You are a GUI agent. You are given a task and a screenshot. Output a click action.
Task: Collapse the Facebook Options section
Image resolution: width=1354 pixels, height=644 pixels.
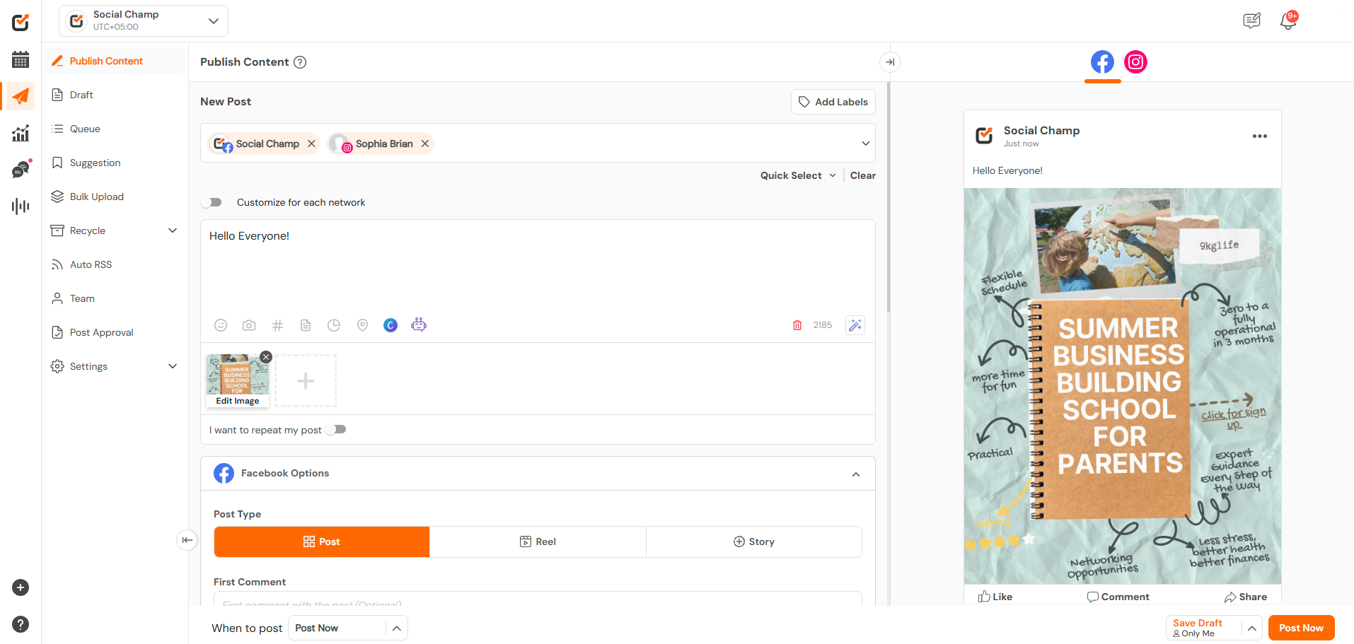click(856, 474)
